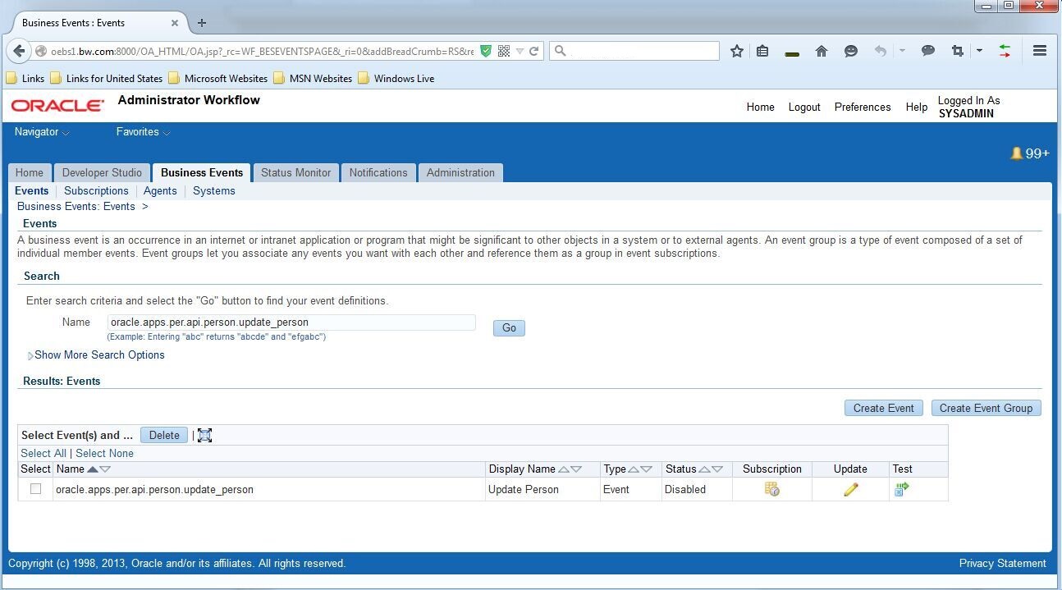Sort Status column ascending

coord(704,469)
